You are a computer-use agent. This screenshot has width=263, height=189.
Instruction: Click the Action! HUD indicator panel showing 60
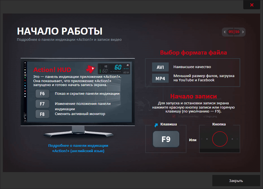point(114,69)
